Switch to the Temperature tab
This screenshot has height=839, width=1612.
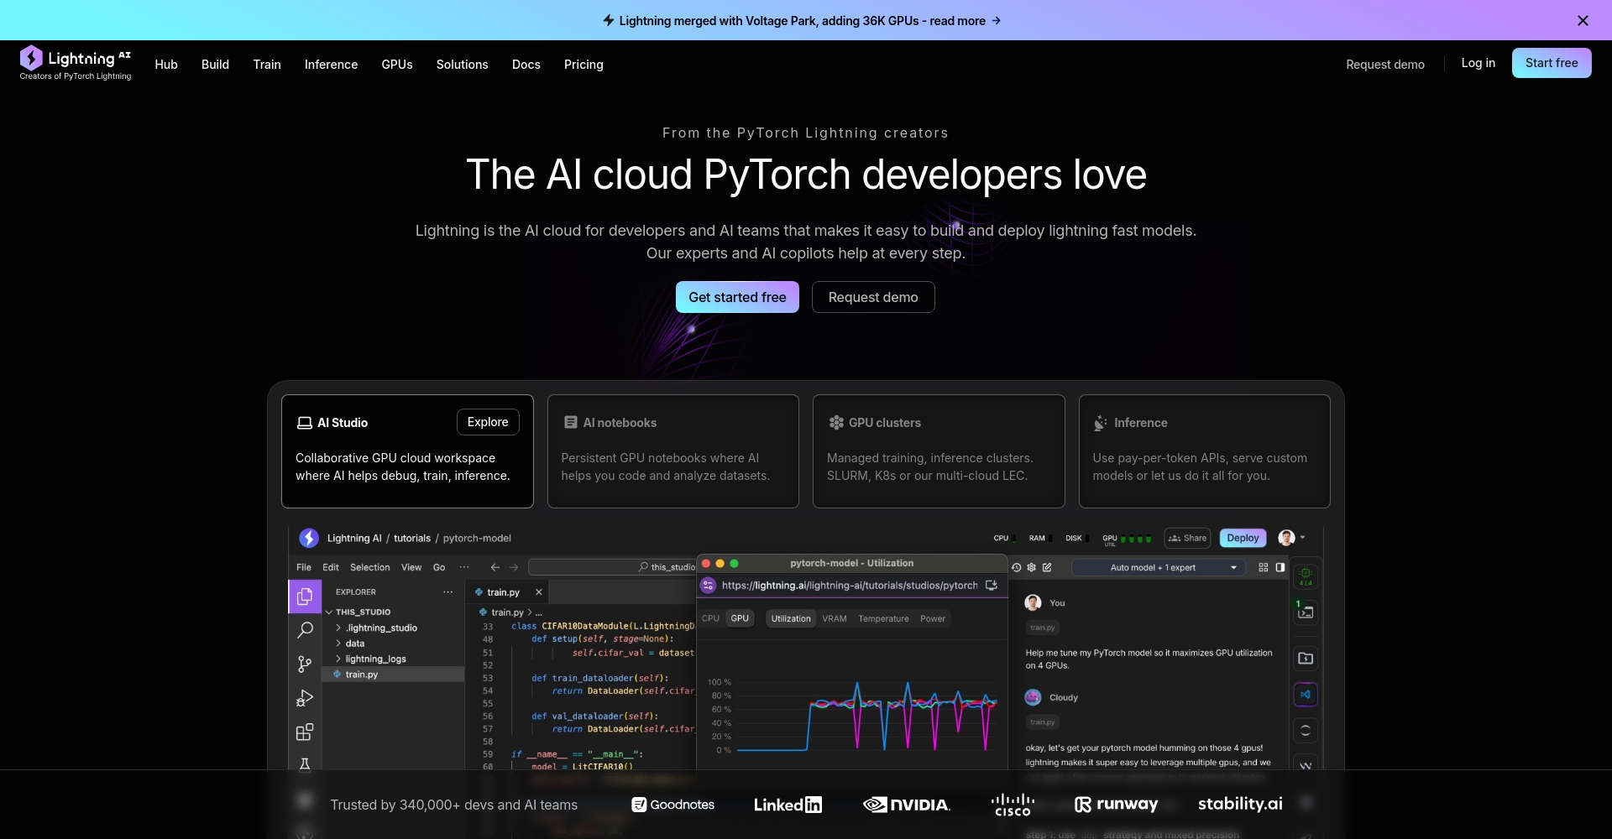coord(883,619)
